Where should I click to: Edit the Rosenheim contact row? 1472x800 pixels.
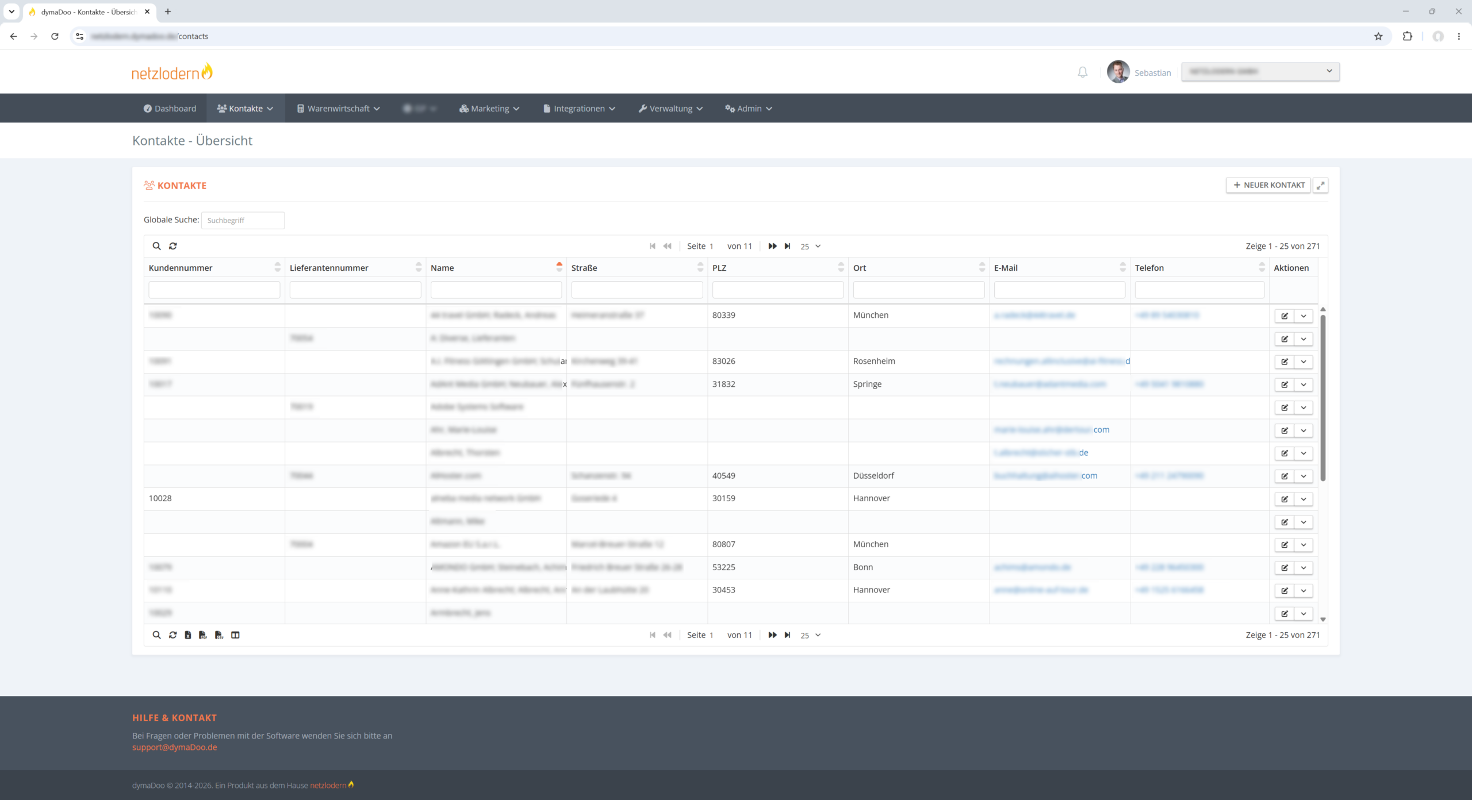(1285, 361)
